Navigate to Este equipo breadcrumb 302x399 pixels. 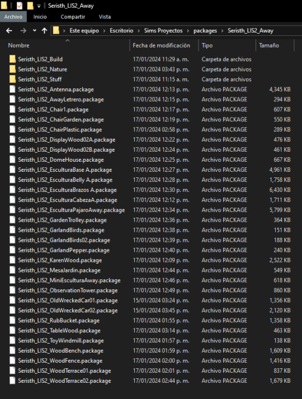pyautogui.click(x=84, y=31)
